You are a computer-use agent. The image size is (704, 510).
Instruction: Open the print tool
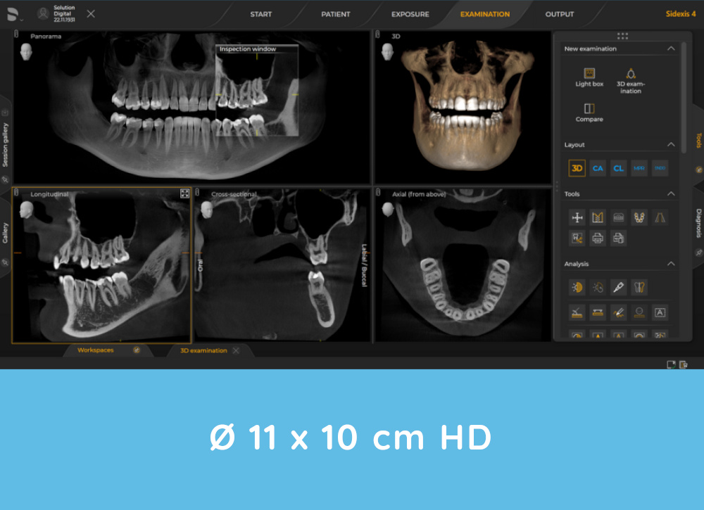[596, 238]
